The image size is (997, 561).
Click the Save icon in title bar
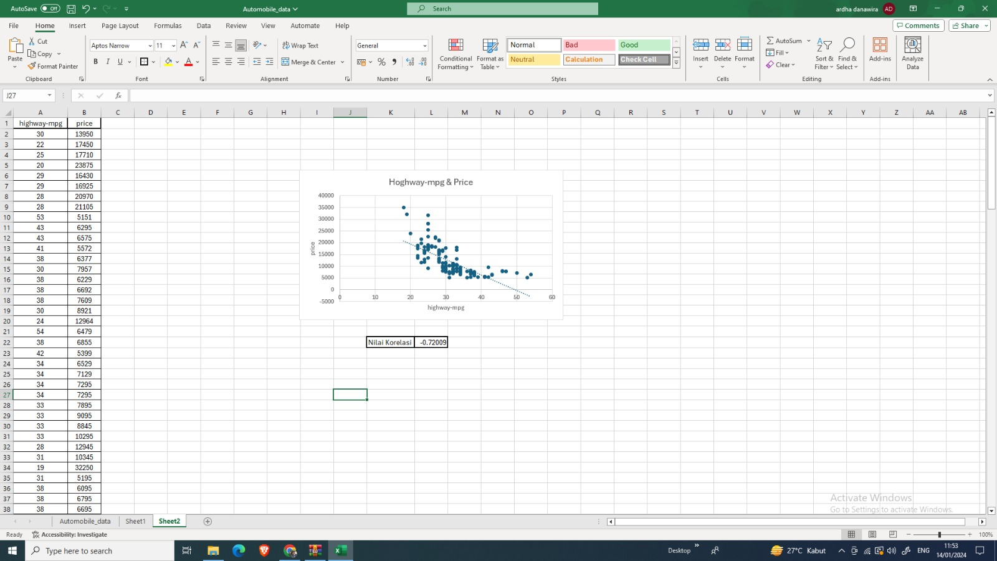(71, 9)
